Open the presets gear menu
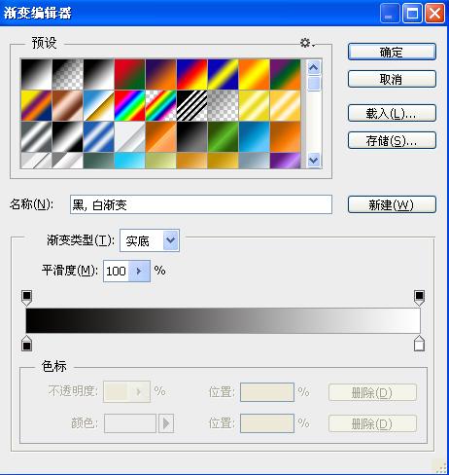The width and height of the screenshot is (449, 475). coord(306,43)
